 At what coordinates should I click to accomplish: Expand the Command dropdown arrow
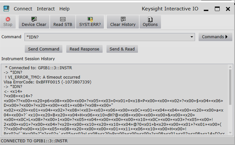(192, 37)
